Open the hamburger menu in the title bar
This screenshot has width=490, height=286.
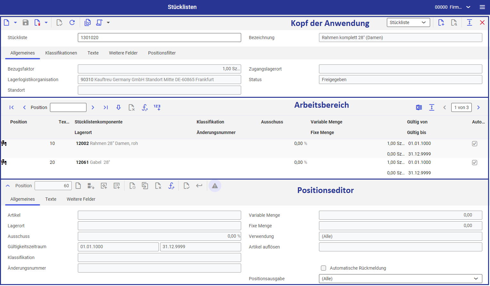tap(482, 7)
